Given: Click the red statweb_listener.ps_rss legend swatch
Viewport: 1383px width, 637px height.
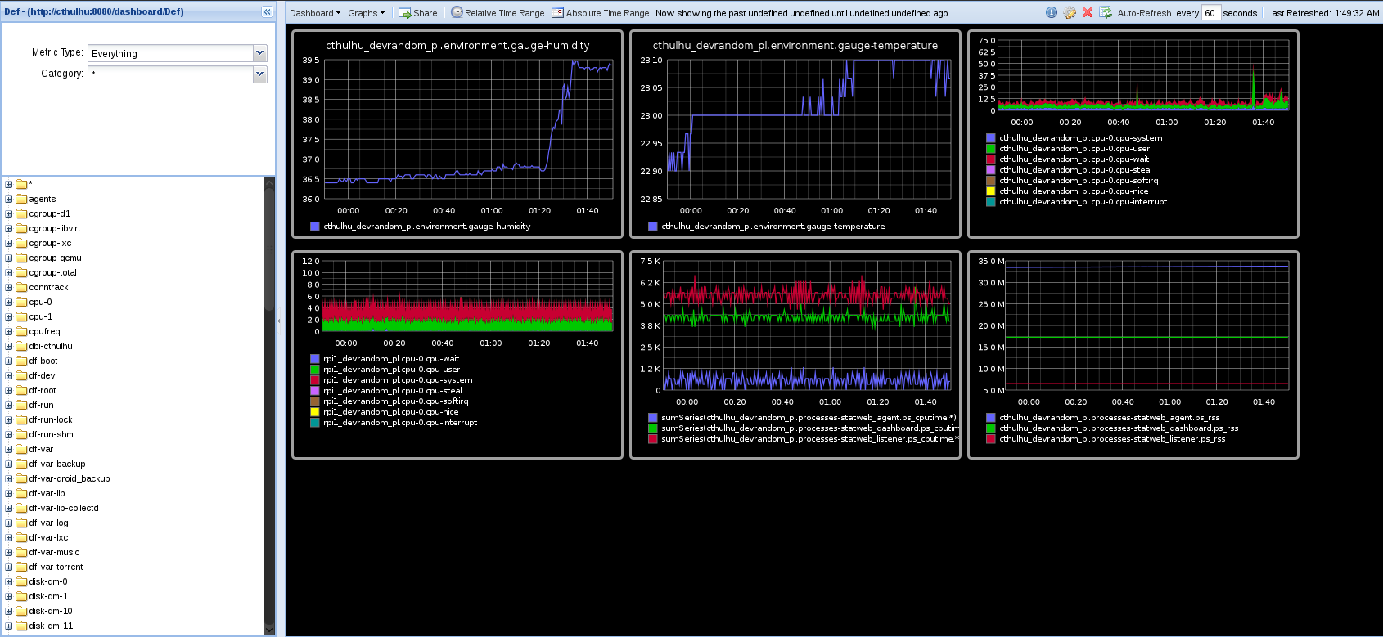Looking at the screenshot, I should 991,439.
